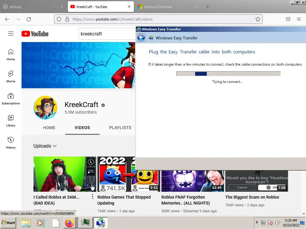Open video I Called Roblox at 3AM title
This screenshot has width=306, height=229.
(x=56, y=200)
